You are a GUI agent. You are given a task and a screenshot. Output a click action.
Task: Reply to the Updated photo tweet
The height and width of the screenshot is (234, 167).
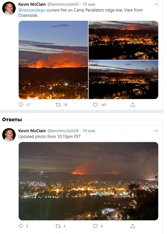[21, 226]
